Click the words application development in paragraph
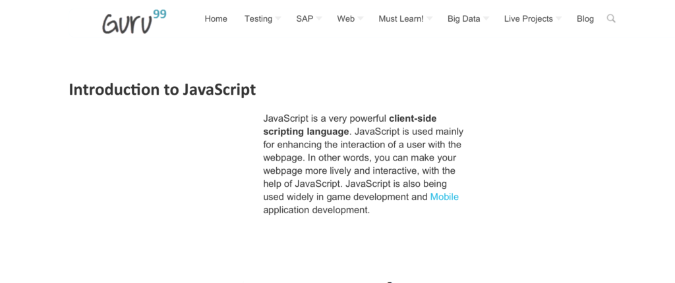Screen dimensions: 675x283 tap(316, 210)
